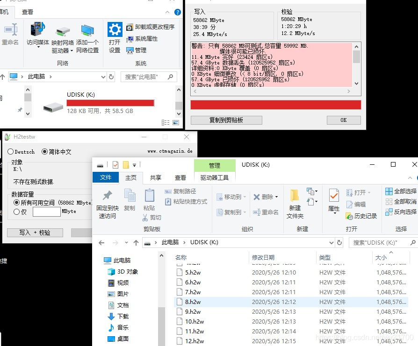Click the Add a network location icon

(87, 30)
